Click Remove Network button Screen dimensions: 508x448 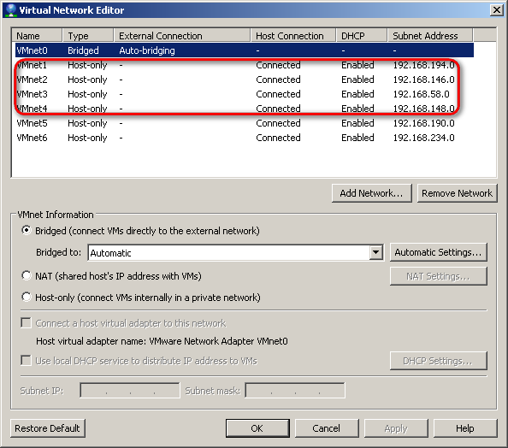[x=458, y=193]
